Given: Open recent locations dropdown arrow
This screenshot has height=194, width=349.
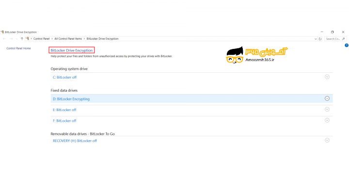Looking at the screenshot, I should [16, 39].
